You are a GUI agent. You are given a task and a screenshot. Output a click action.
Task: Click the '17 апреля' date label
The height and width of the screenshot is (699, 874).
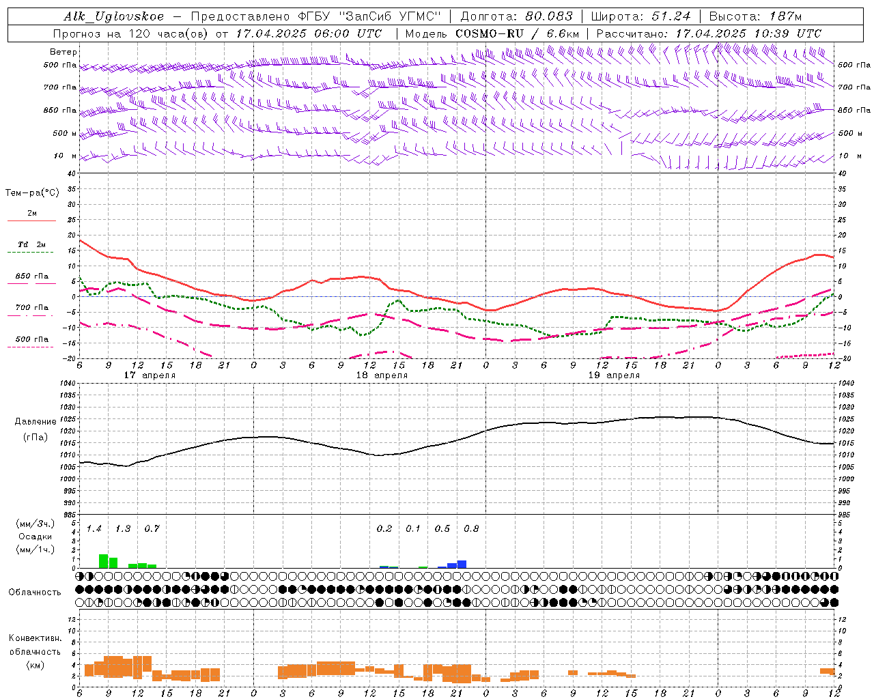[x=150, y=375]
